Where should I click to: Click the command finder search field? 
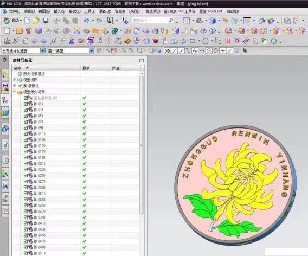pyautogui.click(x=153, y=21)
